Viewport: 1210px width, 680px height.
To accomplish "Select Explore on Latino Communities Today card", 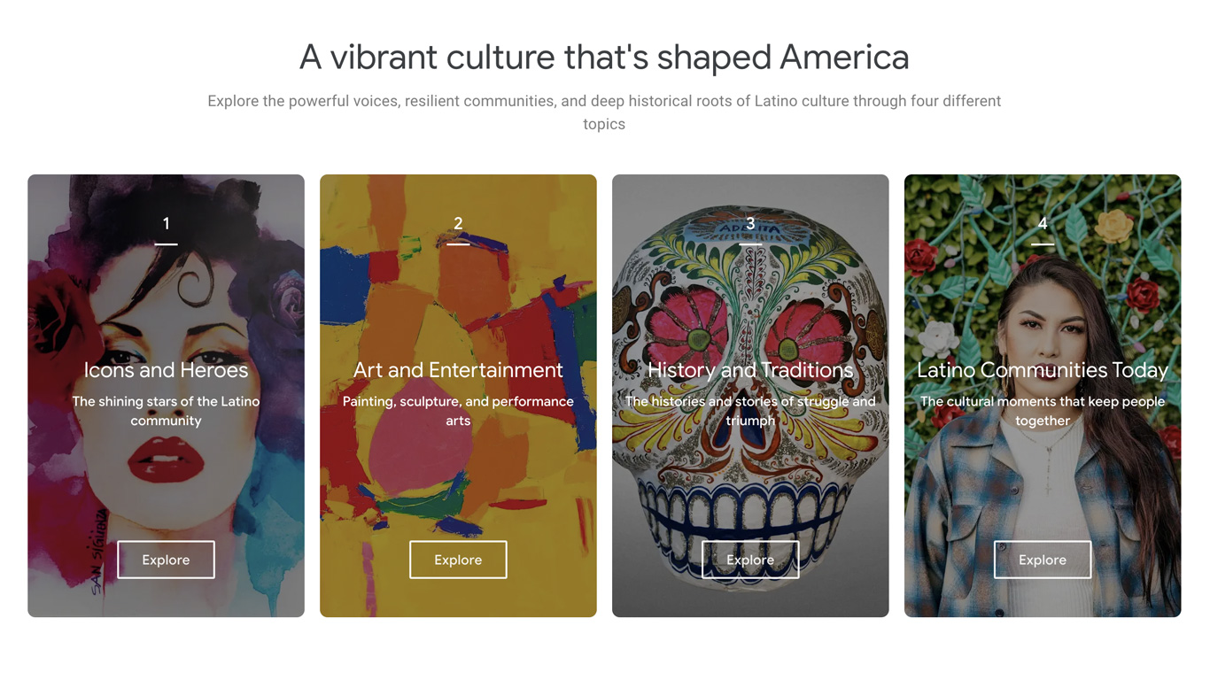I will [x=1042, y=560].
